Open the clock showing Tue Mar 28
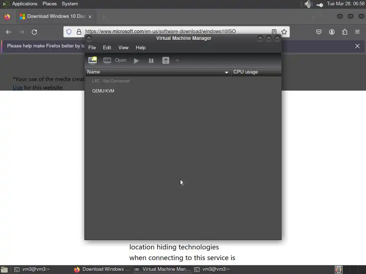 pos(346,4)
